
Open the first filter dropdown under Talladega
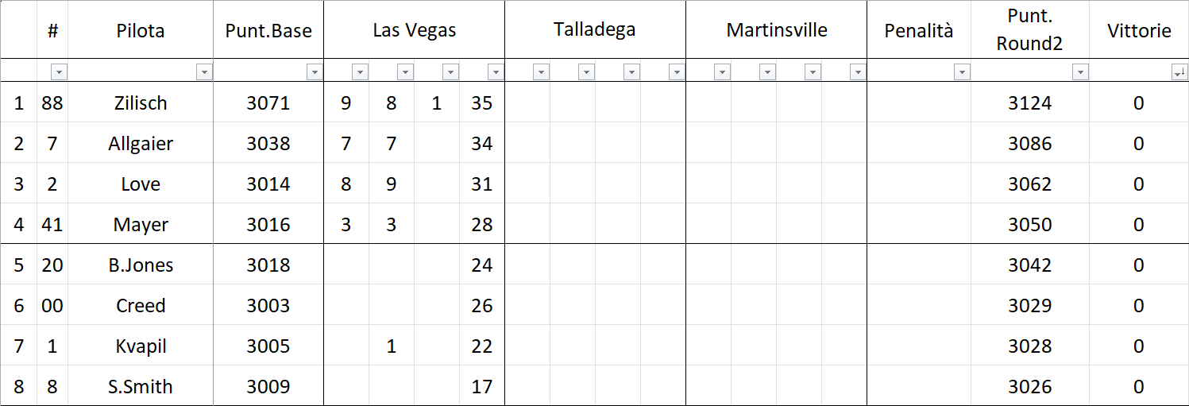541,72
